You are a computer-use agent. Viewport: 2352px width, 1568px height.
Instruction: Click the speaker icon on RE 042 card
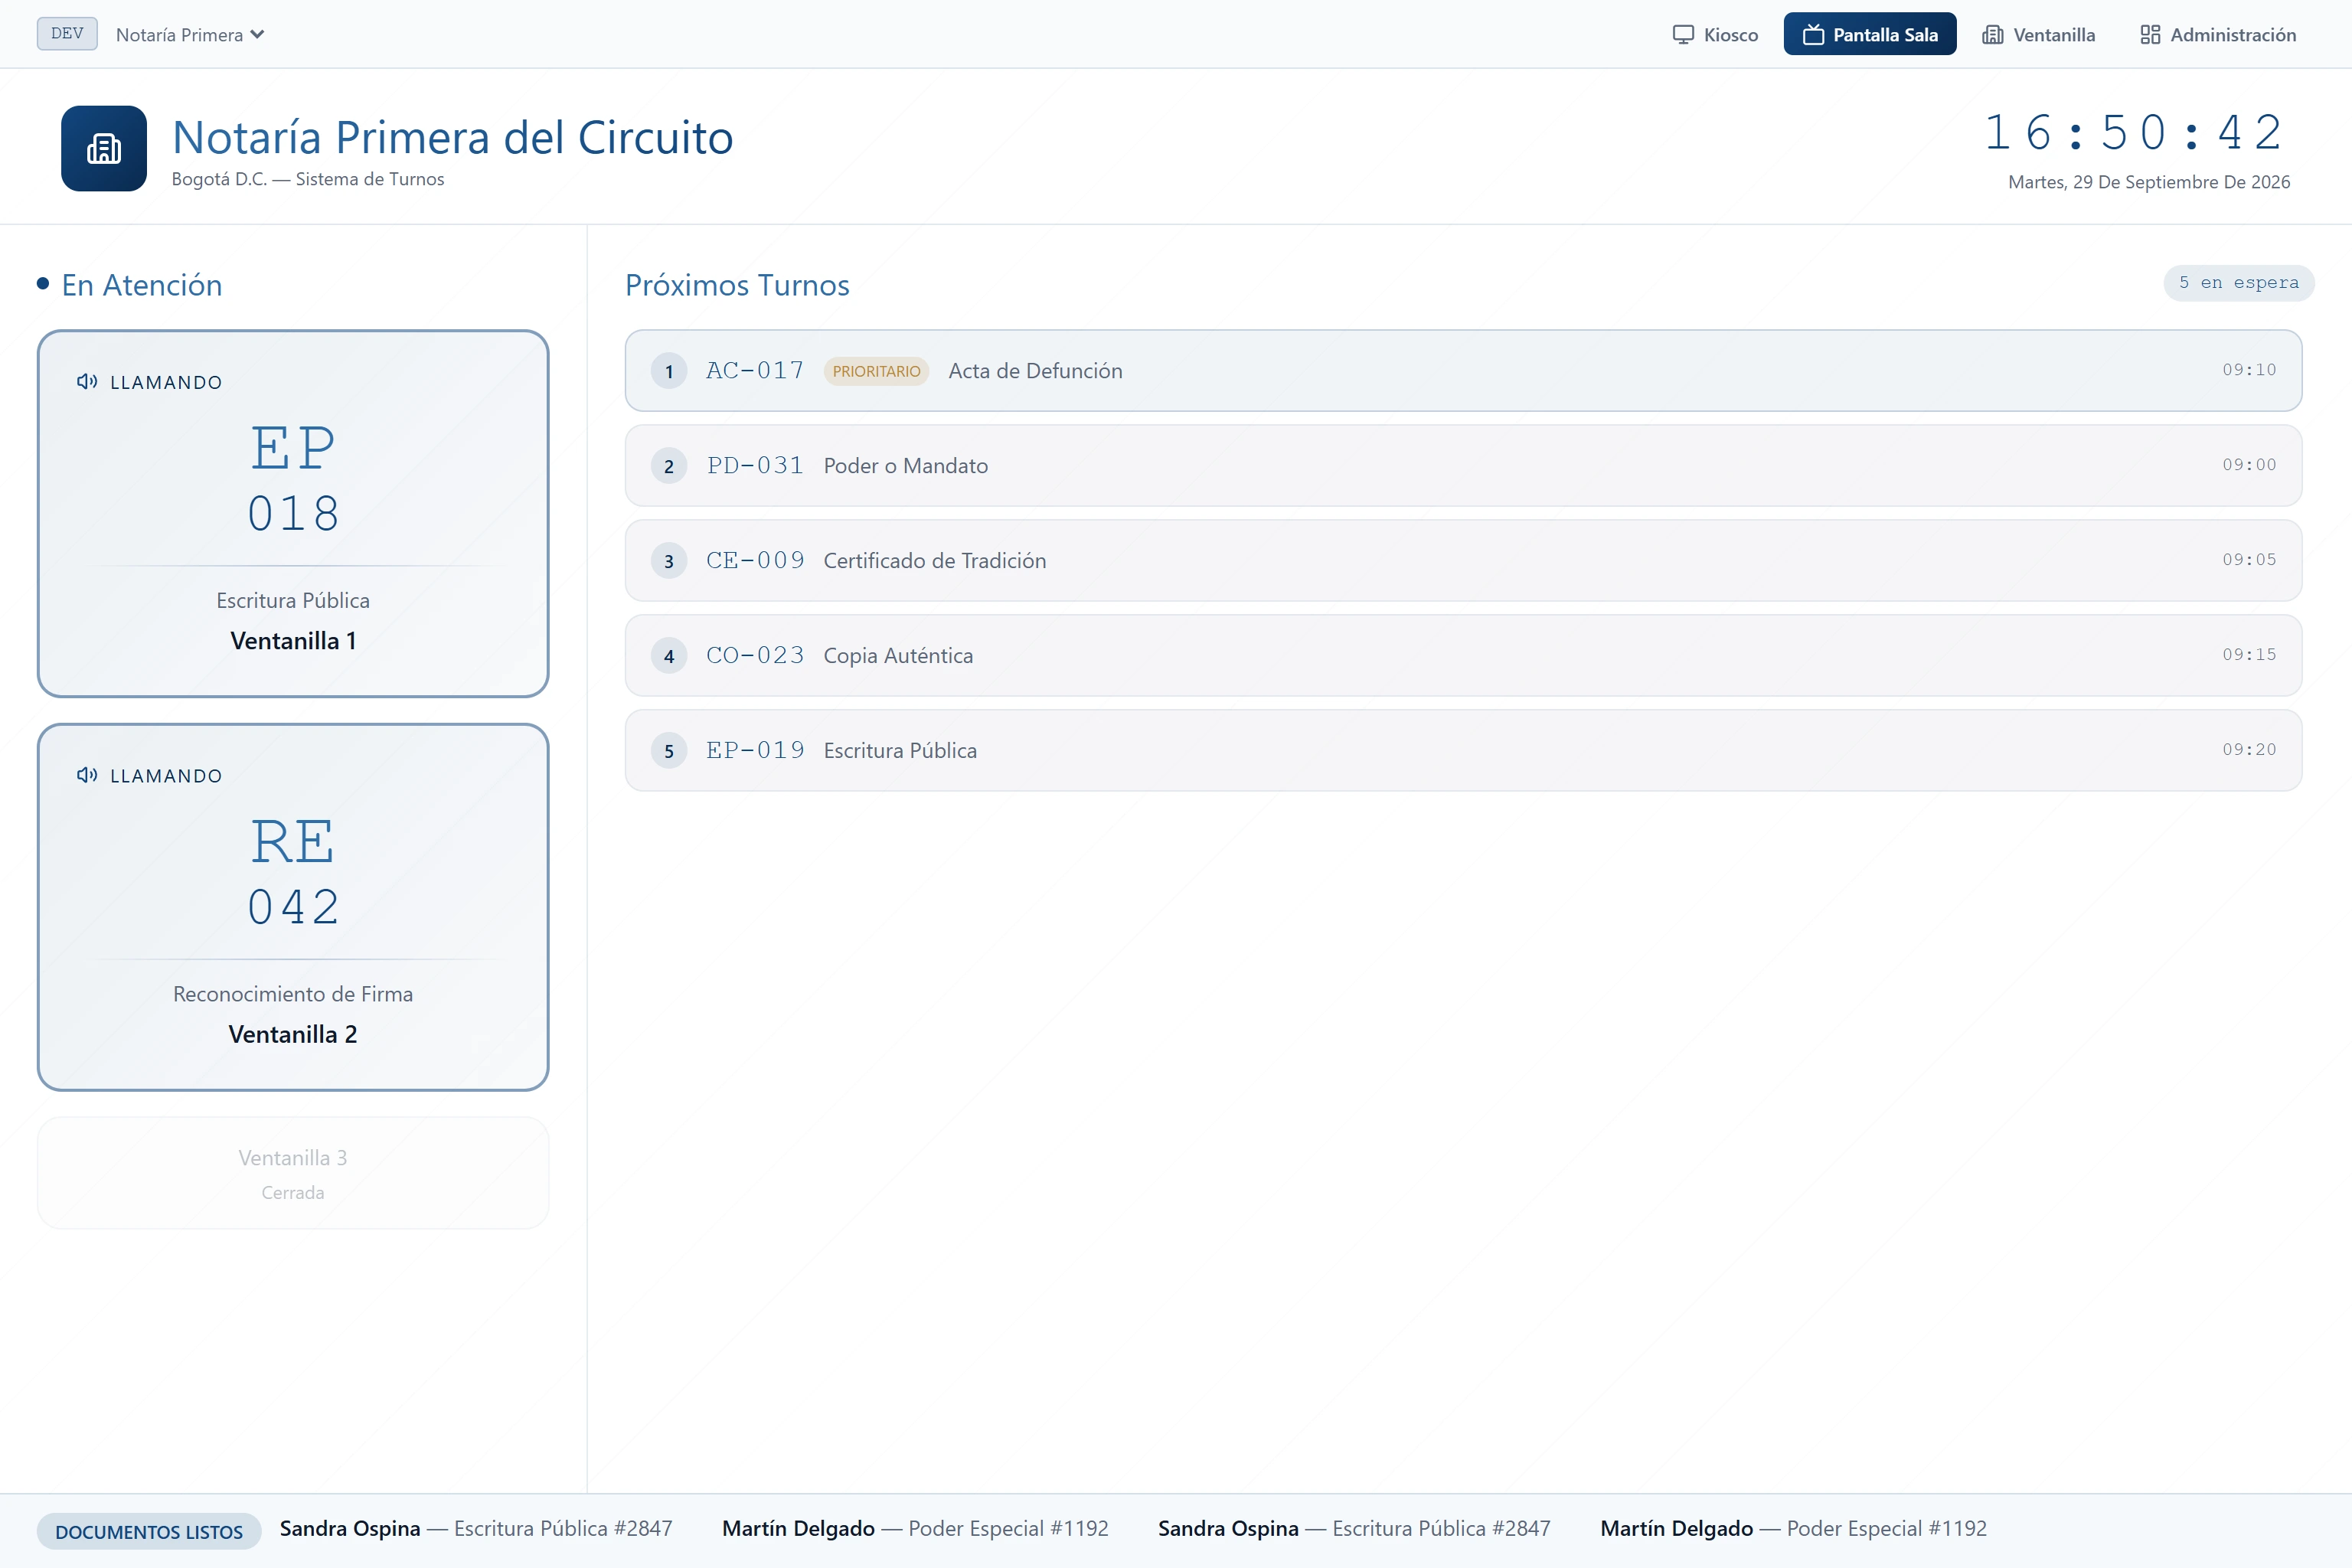pyautogui.click(x=87, y=775)
